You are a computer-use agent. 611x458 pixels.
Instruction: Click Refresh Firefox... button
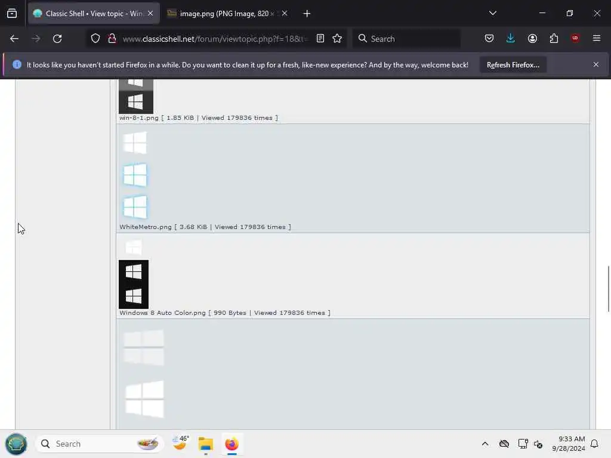(x=513, y=65)
